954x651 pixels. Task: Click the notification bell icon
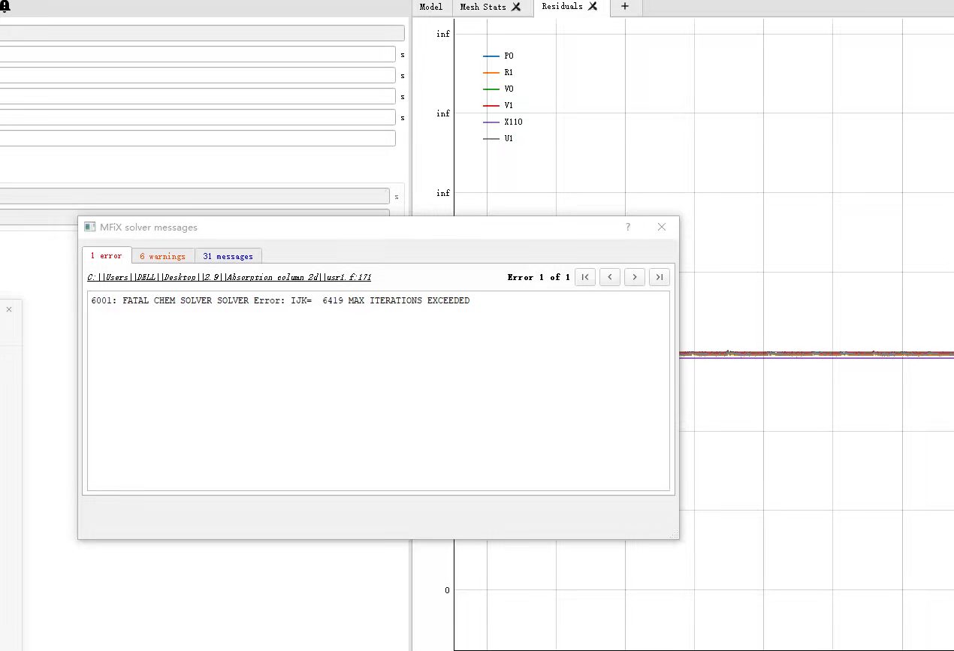click(5, 7)
